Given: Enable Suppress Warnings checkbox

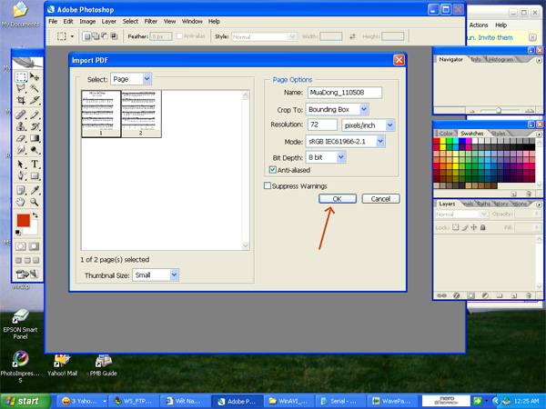Looking at the screenshot, I should (x=267, y=185).
